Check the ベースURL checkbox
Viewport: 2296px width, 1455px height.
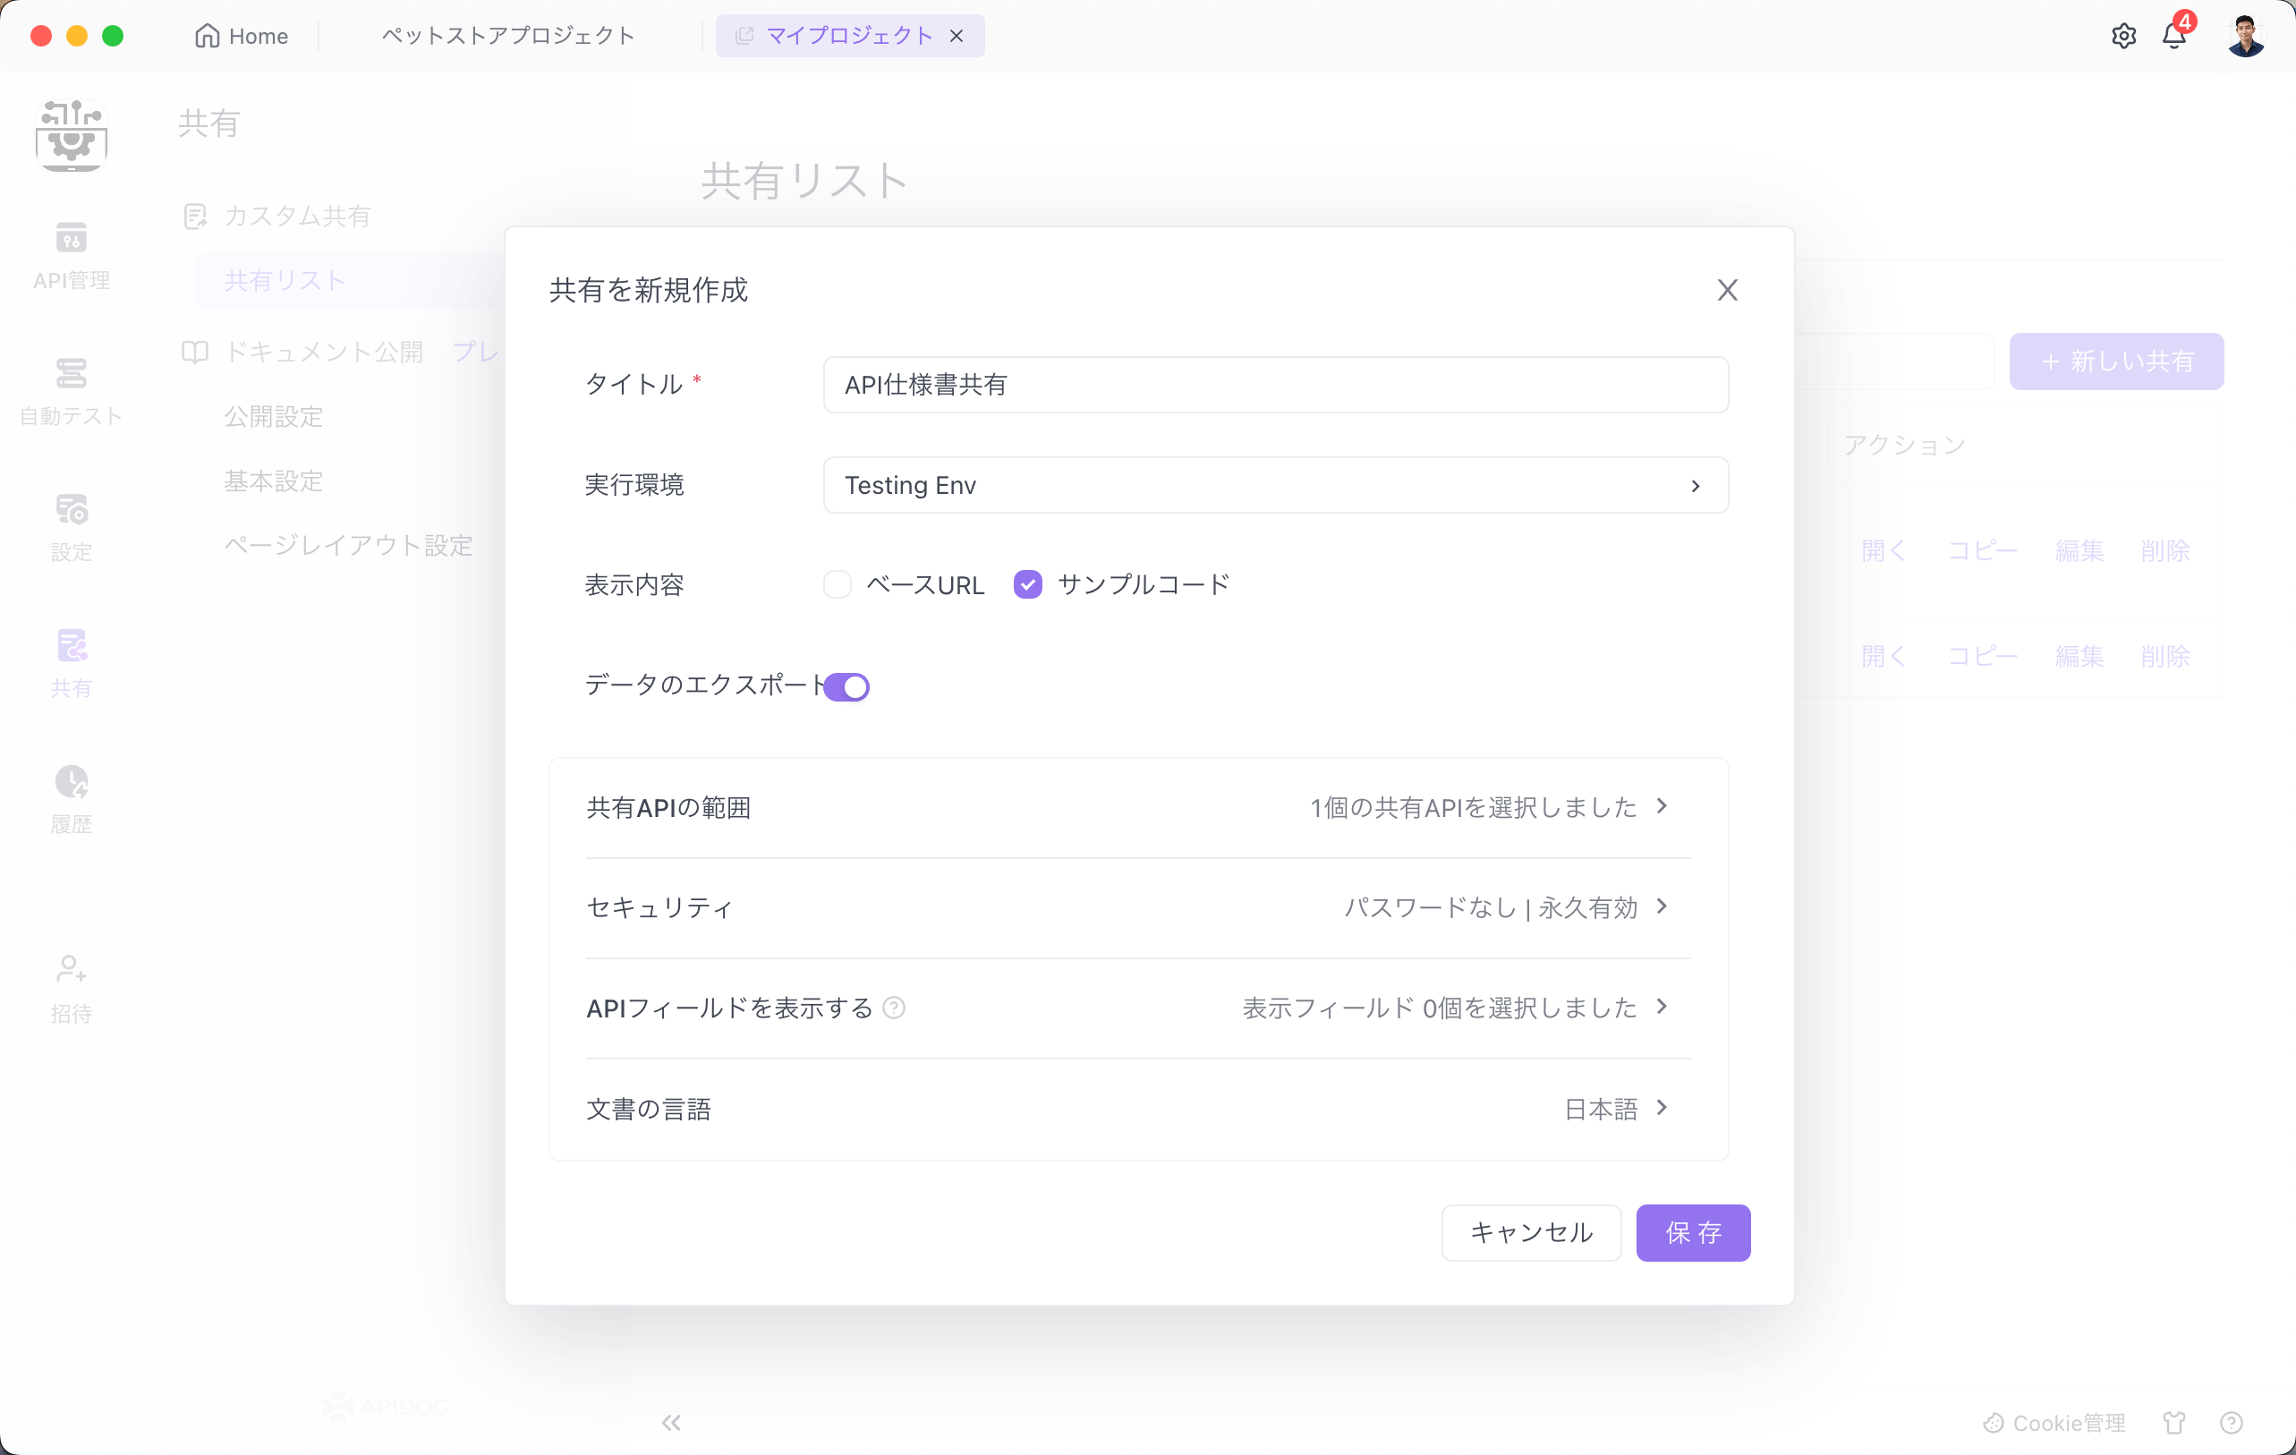tap(838, 584)
